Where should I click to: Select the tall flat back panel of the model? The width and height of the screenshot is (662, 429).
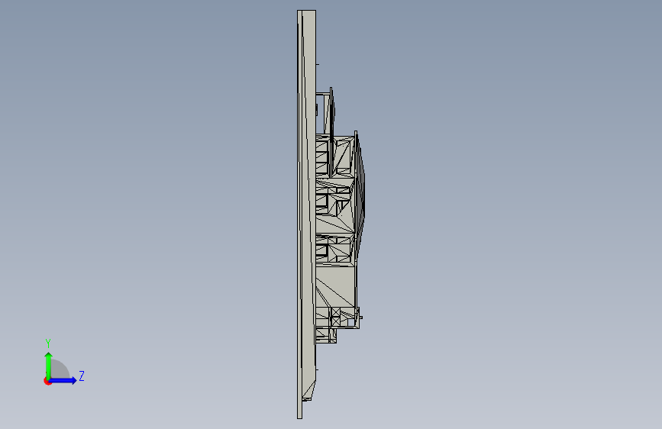tap(306, 214)
